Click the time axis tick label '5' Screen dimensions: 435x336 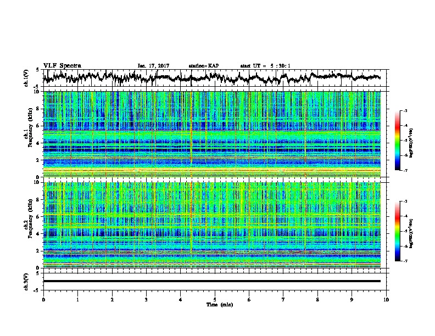[215, 300]
